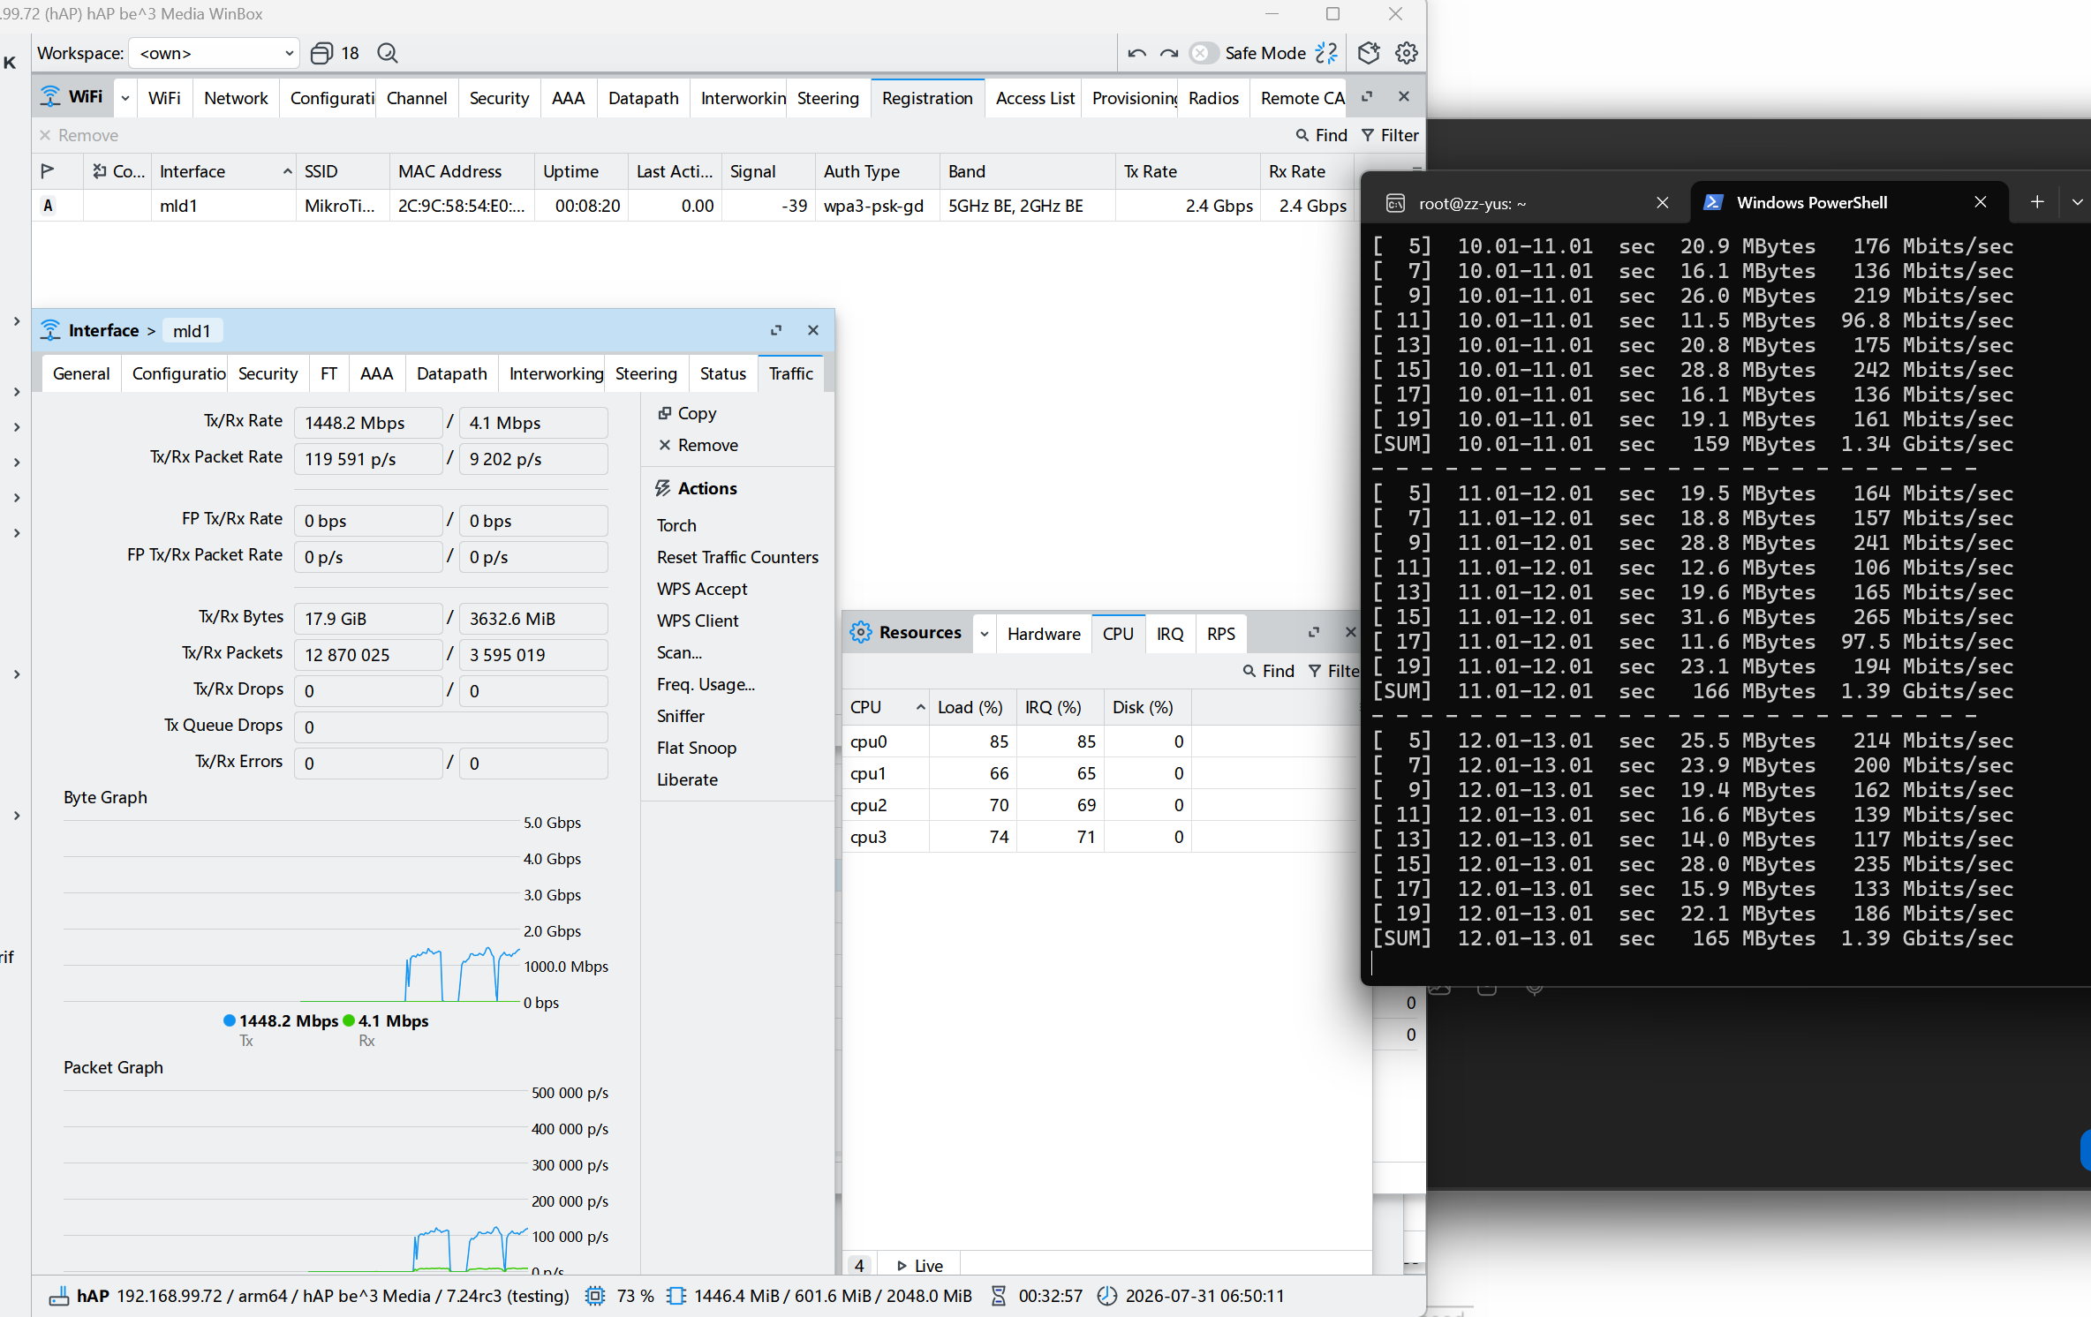
Task: Click Filter in the WiFi registration panel
Action: [x=1390, y=135]
